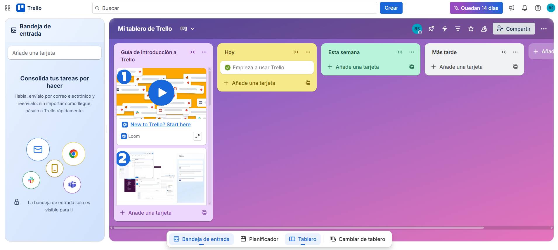Switch to the Planificador tab
This screenshot has height=250, width=558.
coord(259,239)
